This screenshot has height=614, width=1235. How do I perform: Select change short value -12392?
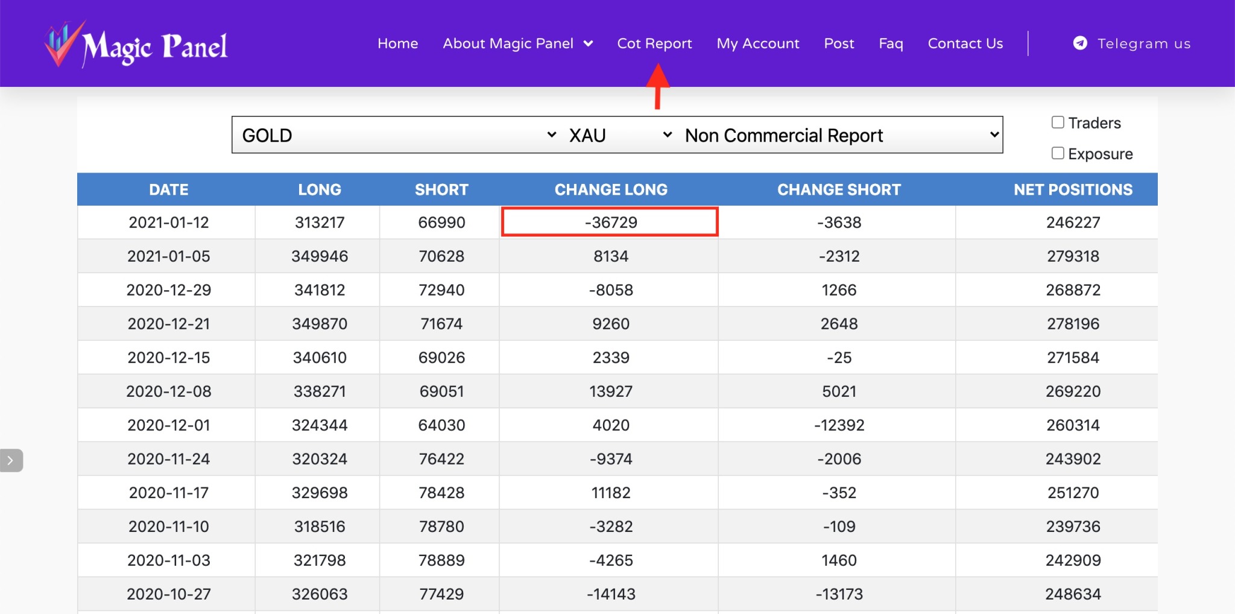point(839,425)
